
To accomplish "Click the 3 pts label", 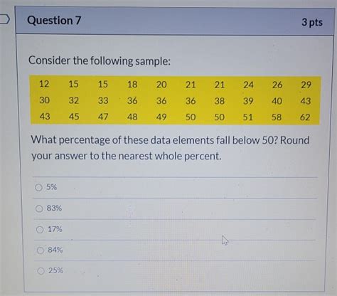I will (312, 22).
